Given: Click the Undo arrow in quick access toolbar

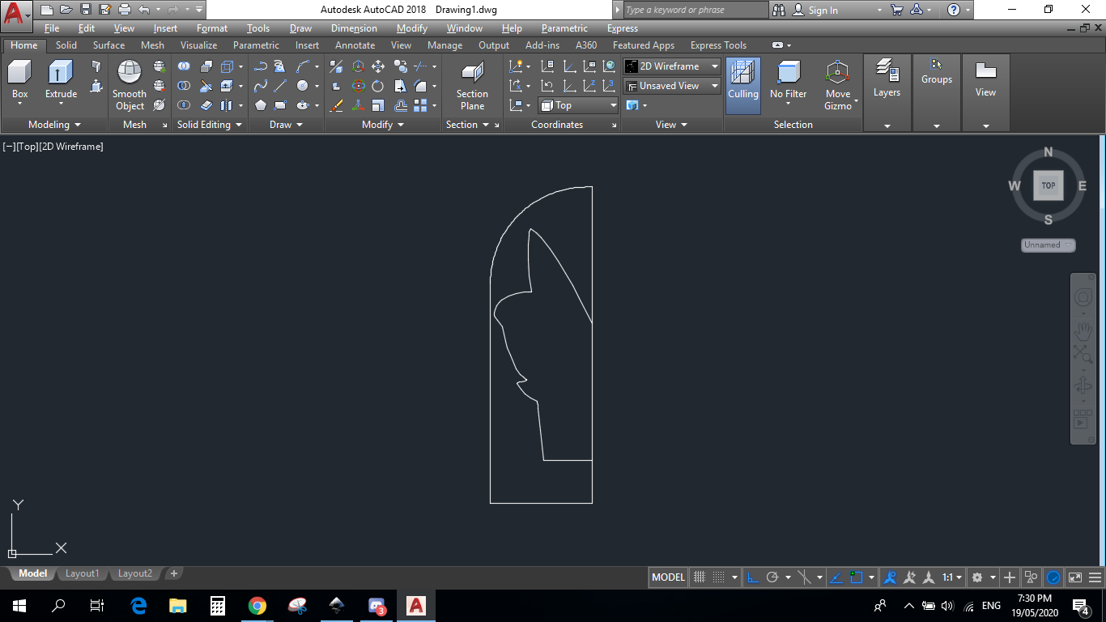Looking at the screenshot, I should (x=144, y=10).
